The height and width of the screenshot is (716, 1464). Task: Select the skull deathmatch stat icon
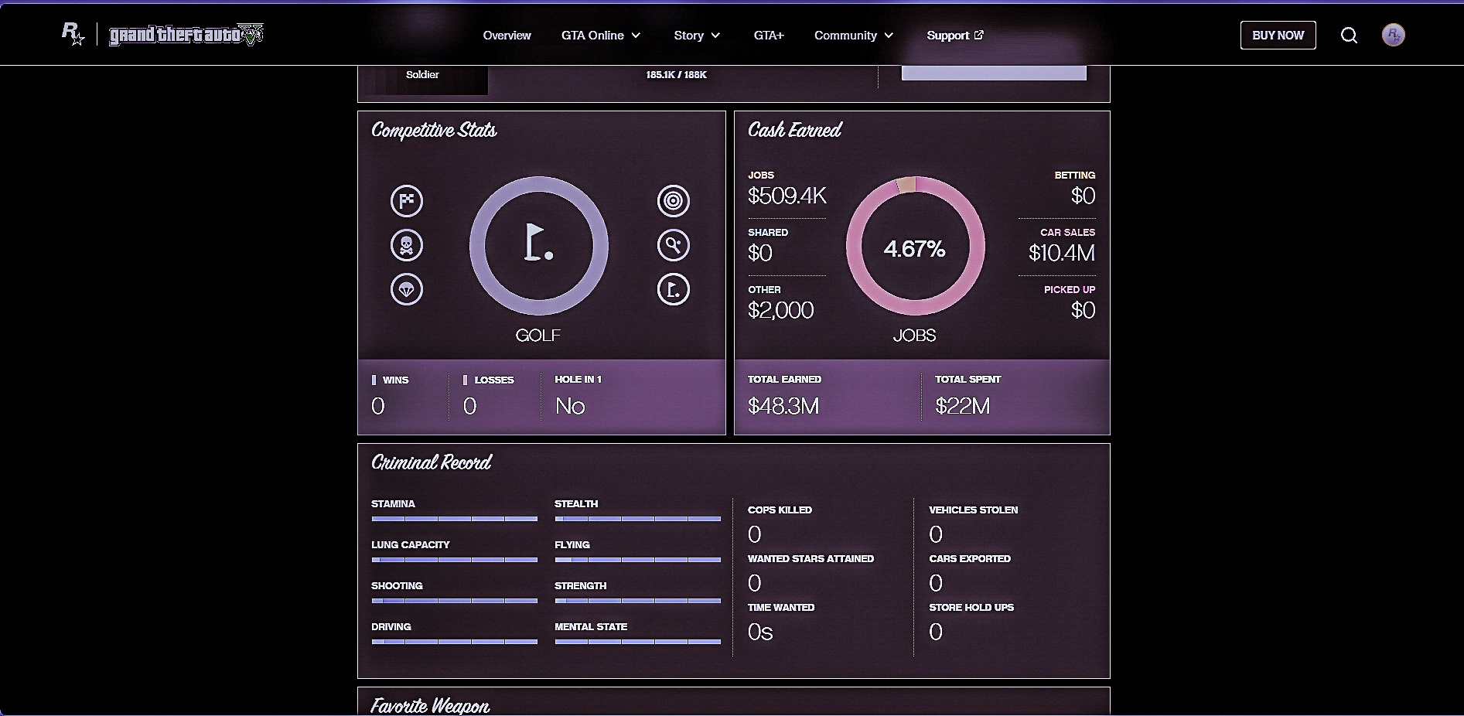point(407,245)
